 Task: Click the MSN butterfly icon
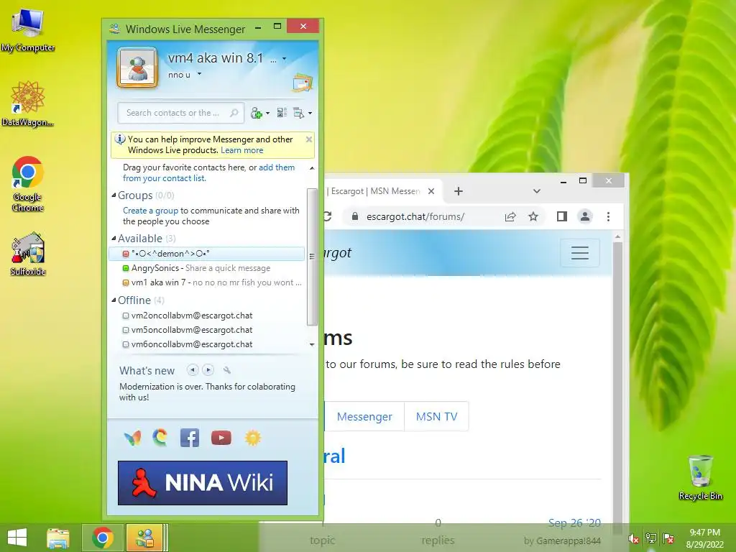(x=132, y=438)
